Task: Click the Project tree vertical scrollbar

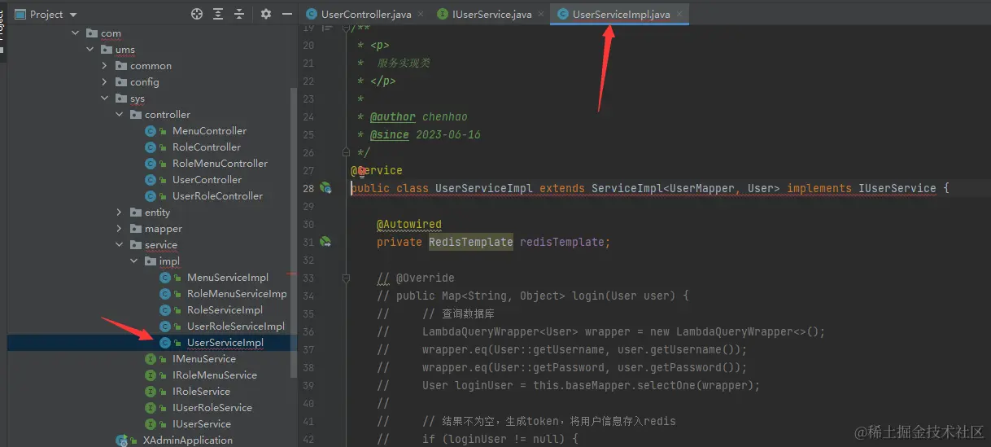Action: [x=295, y=232]
